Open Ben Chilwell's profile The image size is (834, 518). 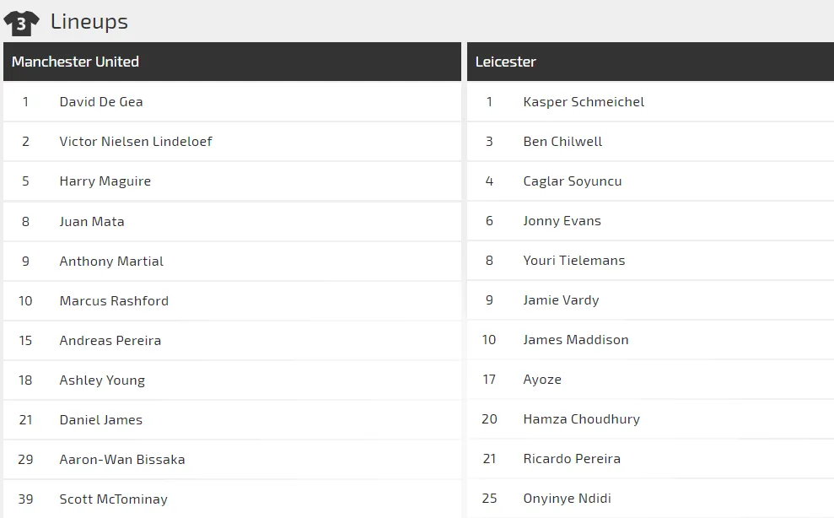[562, 142]
